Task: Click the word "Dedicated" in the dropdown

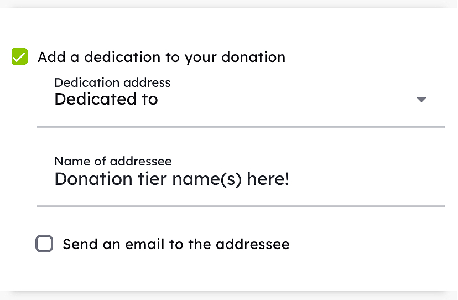Action: coord(90,100)
